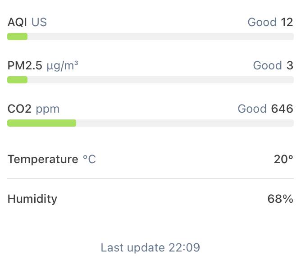Image resolution: width=301 pixels, height=256 pixels.
Task: Tap the 68% humidity value
Action: (280, 199)
